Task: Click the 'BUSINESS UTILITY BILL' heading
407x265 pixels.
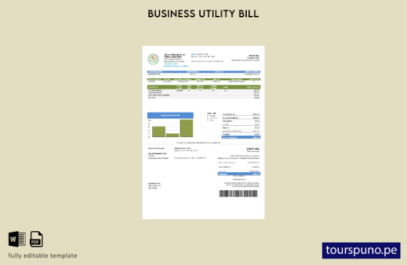Action: click(203, 14)
